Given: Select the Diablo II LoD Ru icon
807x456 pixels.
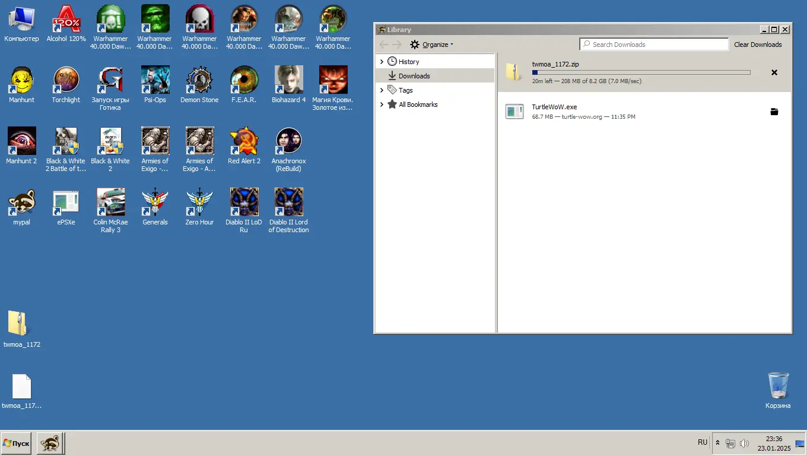Looking at the screenshot, I should pyautogui.click(x=244, y=211).
